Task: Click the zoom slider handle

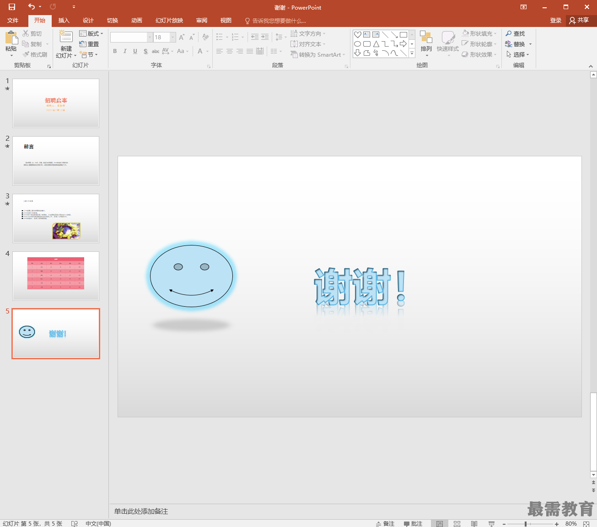Action: click(x=526, y=524)
